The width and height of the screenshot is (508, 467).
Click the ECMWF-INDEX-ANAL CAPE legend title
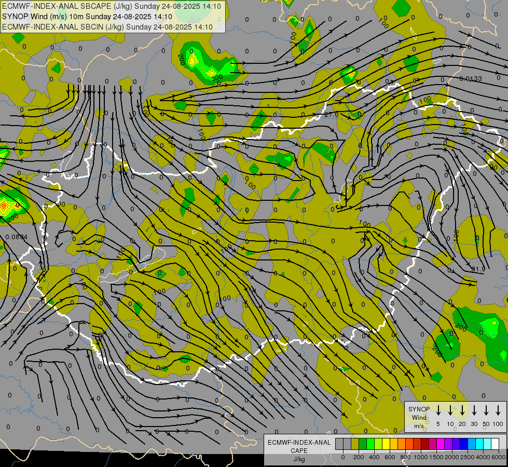tap(299, 446)
